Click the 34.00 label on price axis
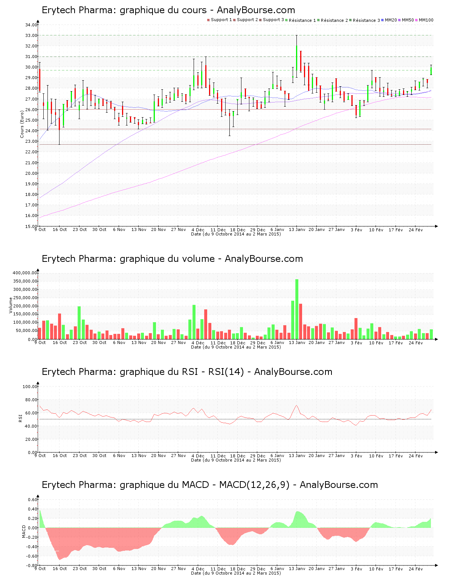The width and height of the screenshot is (452, 584). (31, 25)
